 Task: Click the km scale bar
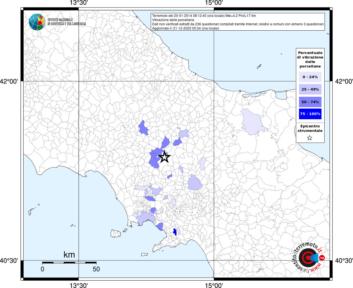[x=69, y=263]
